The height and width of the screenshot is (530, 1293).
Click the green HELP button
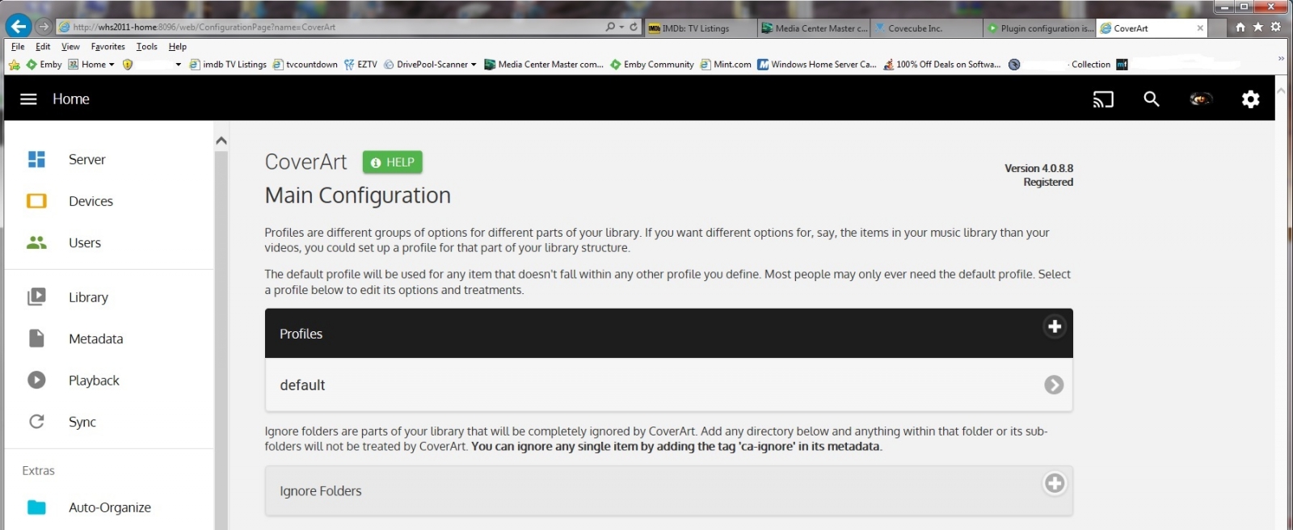pyautogui.click(x=392, y=162)
